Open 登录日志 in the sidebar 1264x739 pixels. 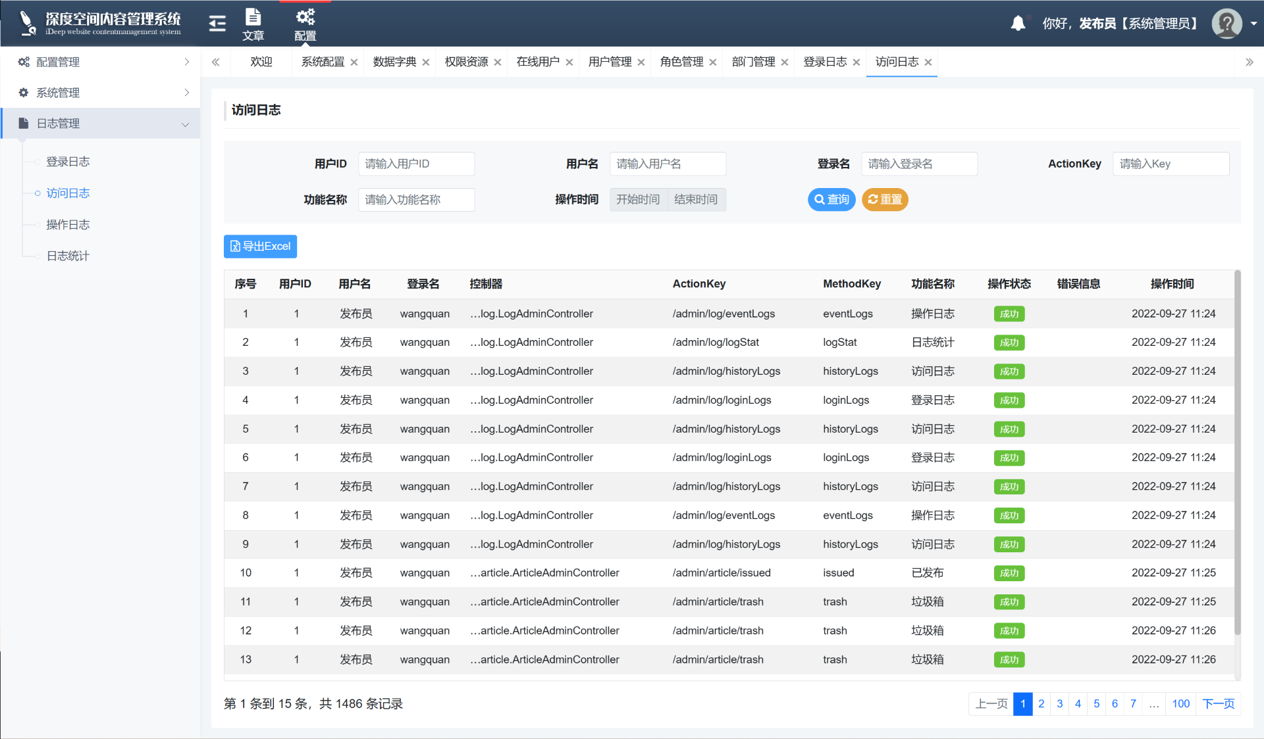68,162
